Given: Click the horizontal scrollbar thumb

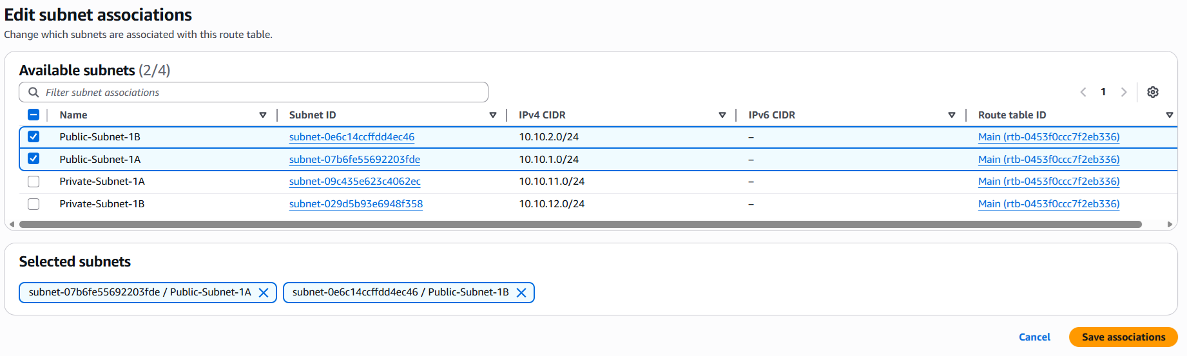Looking at the screenshot, I should click(x=581, y=225).
